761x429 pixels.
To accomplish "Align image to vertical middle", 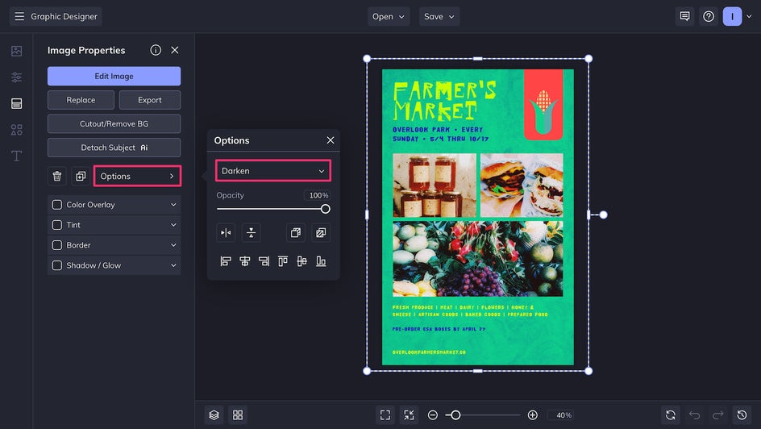I will [x=301, y=261].
